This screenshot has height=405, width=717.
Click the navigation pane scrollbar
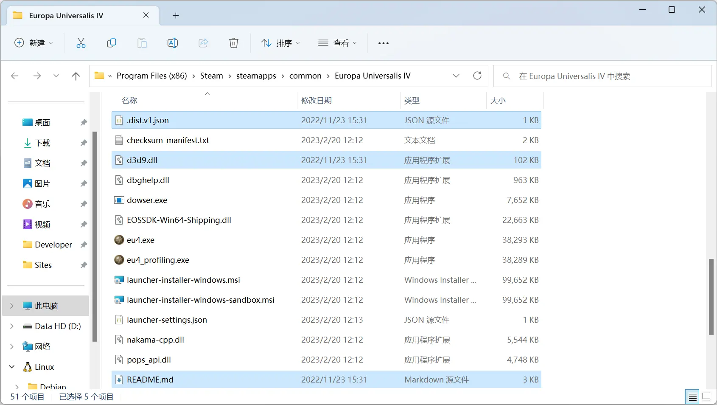point(95,236)
